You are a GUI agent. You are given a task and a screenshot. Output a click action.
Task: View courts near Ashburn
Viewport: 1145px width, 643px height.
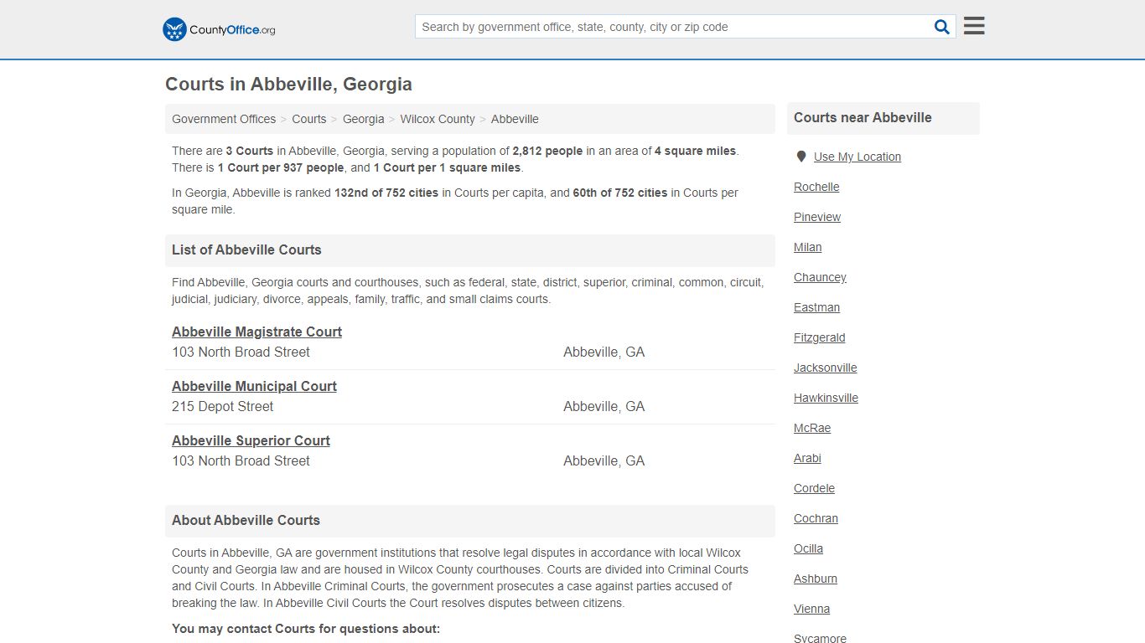[816, 579]
